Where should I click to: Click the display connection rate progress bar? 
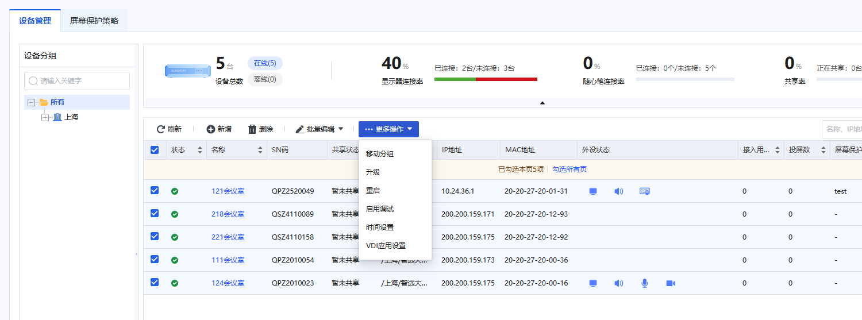pyautogui.click(x=486, y=79)
